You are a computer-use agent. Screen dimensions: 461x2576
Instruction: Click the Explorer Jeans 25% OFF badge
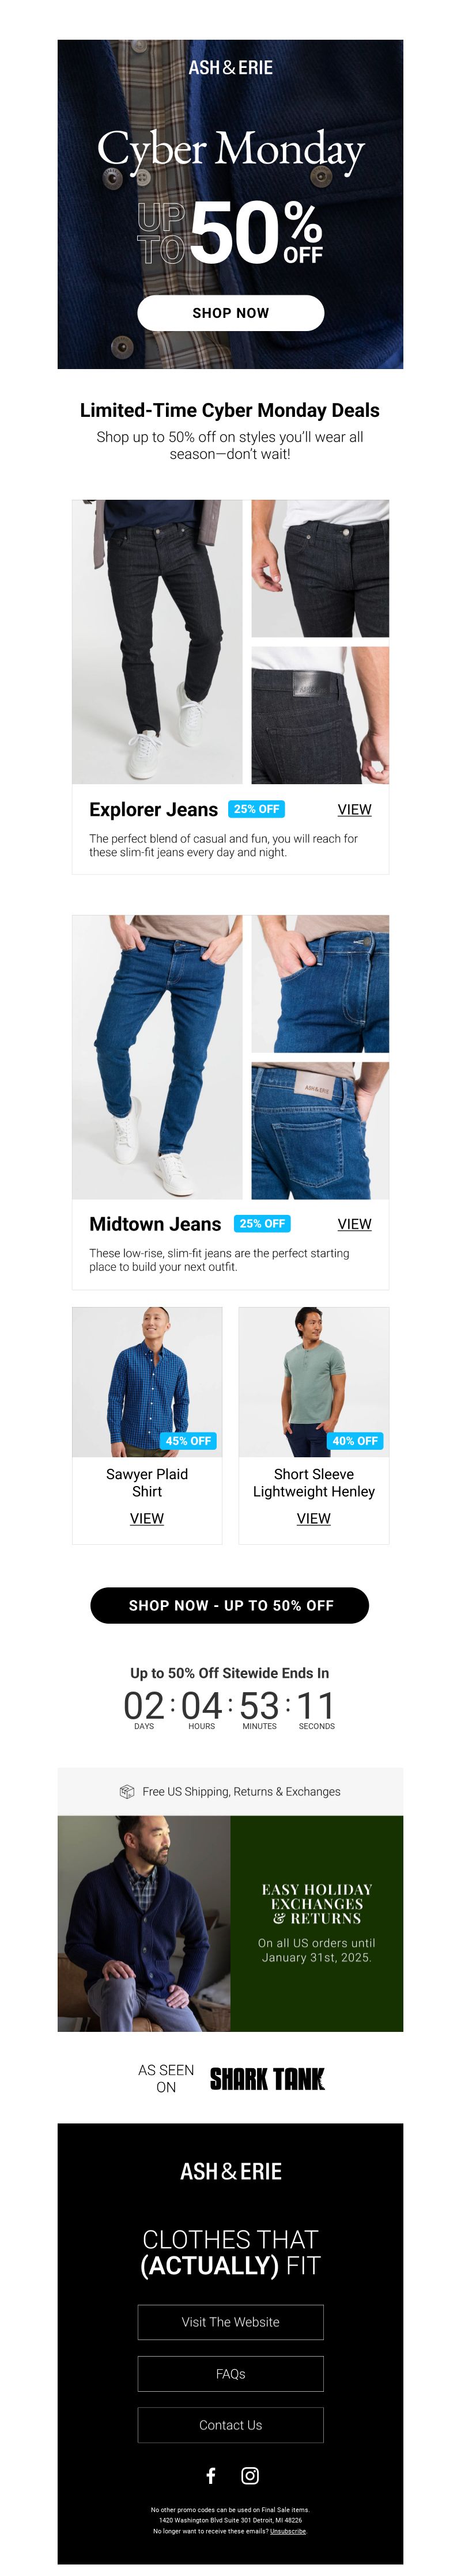[257, 809]
